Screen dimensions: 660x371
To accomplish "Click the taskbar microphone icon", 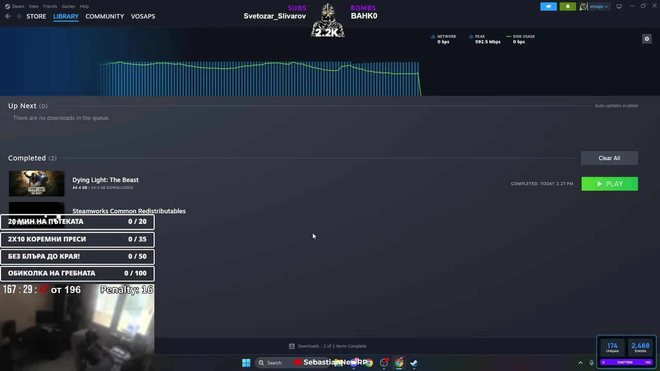I will (591, 363).
